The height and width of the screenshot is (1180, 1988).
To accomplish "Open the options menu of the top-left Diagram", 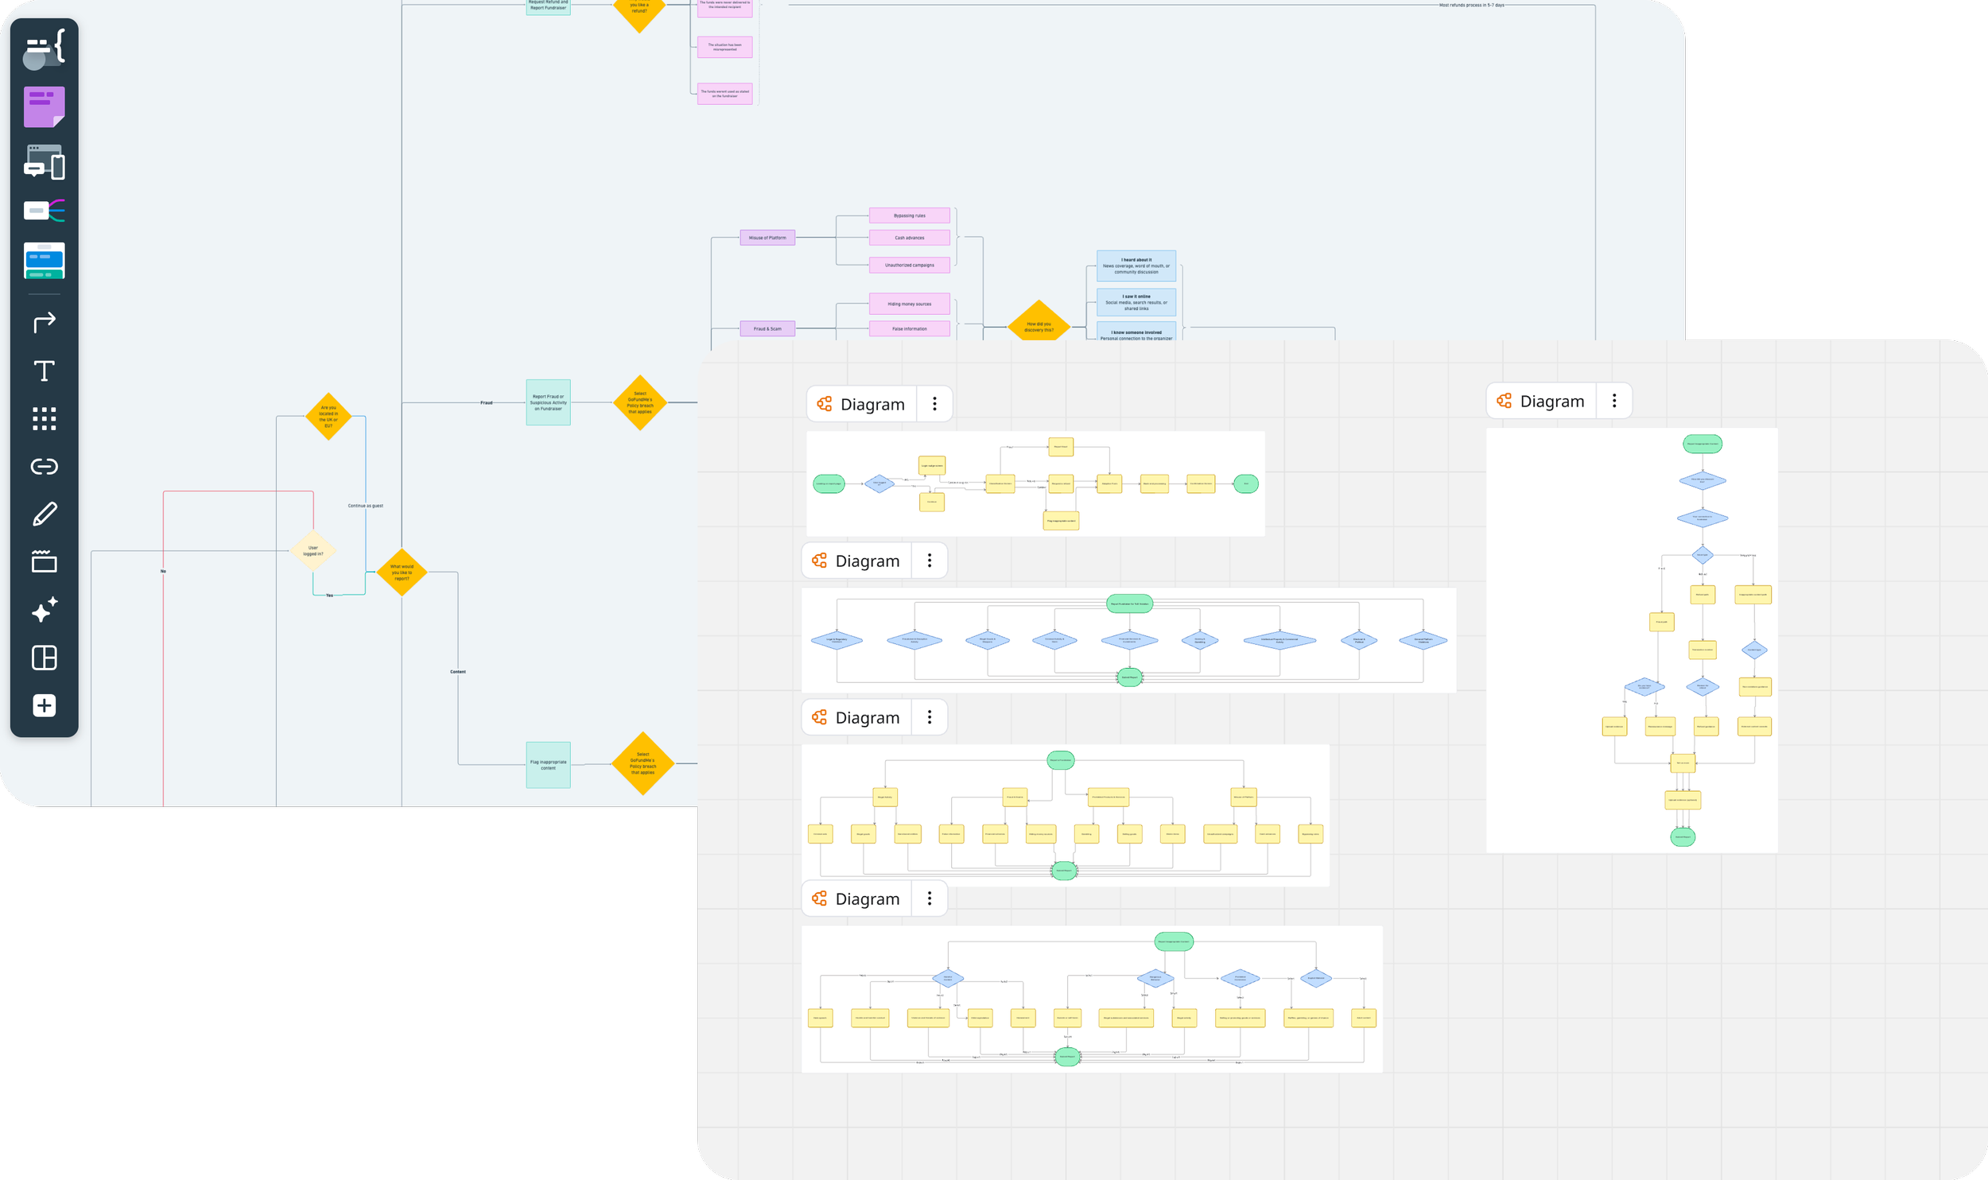I will click(x=934, y=404).
